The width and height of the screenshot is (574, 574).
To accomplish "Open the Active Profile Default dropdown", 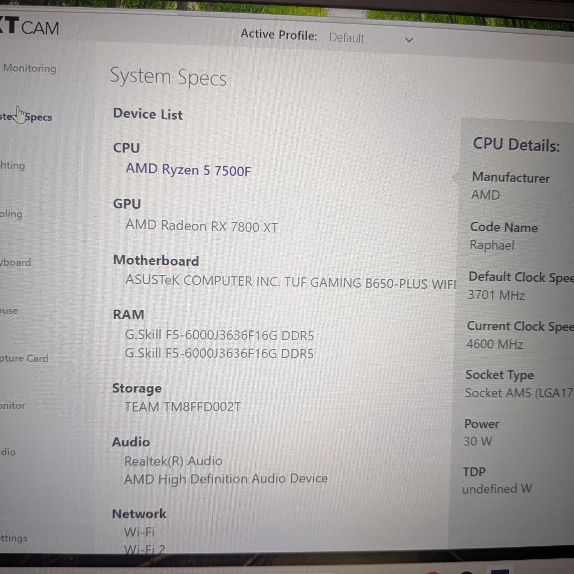I will (371, 39).
